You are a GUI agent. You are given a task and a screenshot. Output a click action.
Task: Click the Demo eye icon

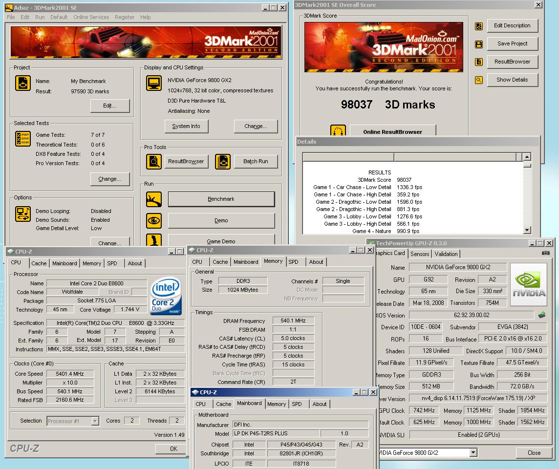(x=154, y=221)
